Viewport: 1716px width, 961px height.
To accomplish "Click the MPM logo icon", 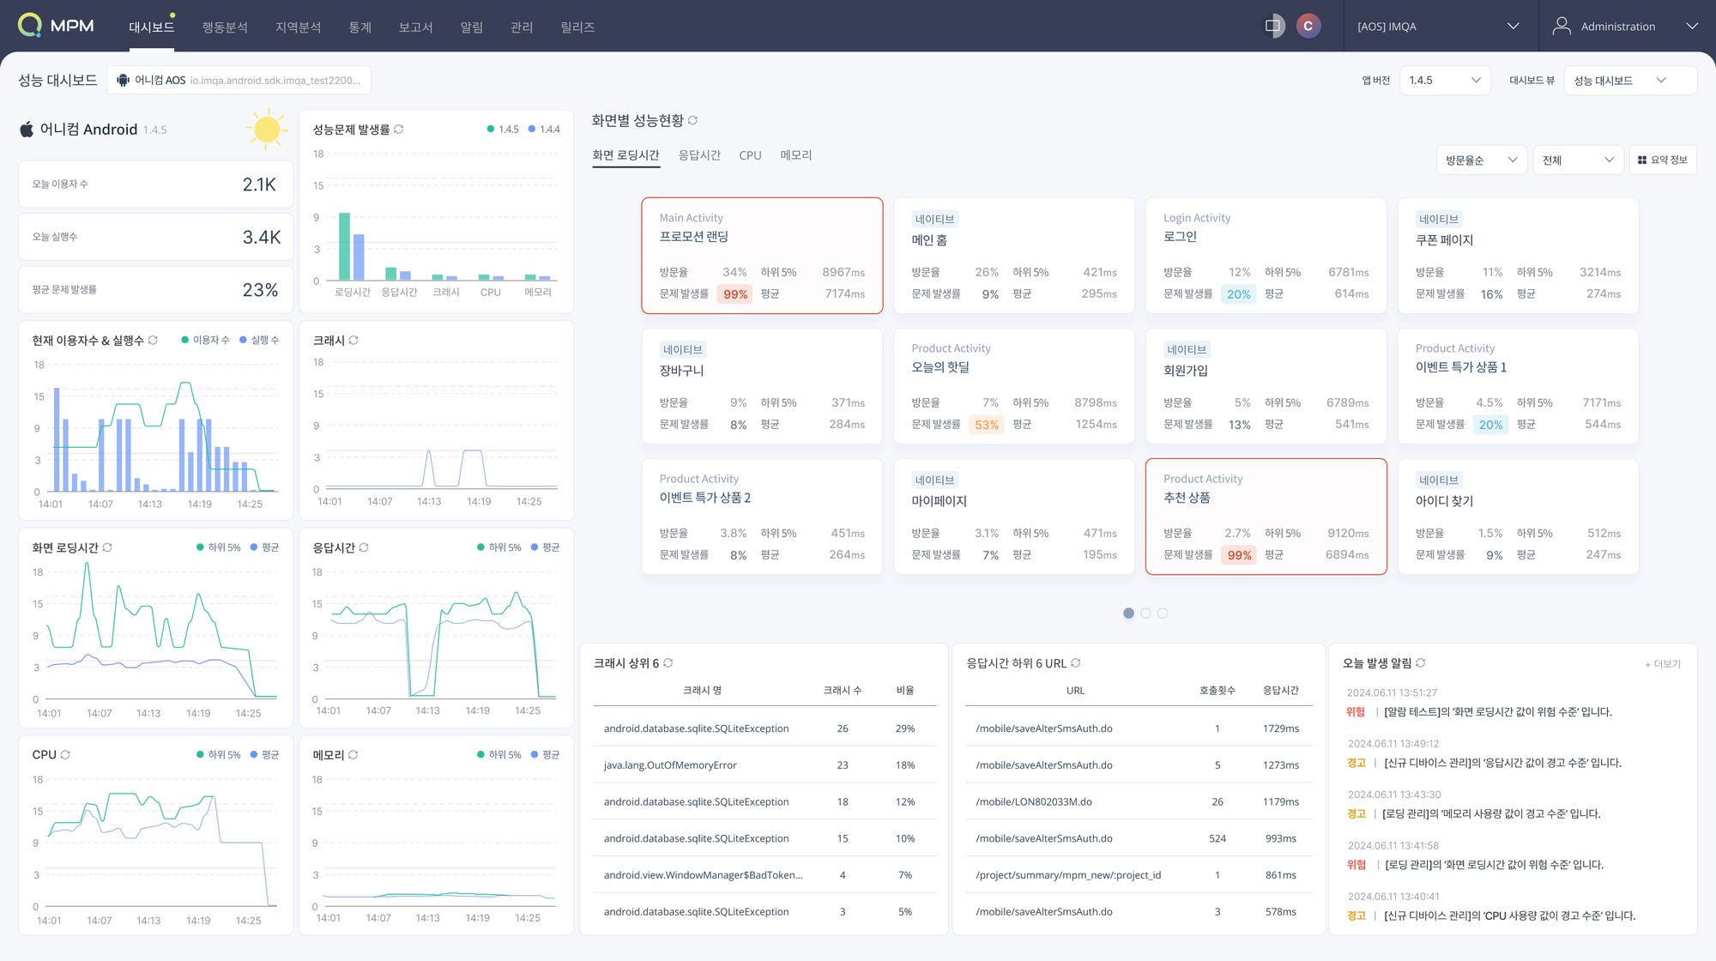I will (30, 26).
